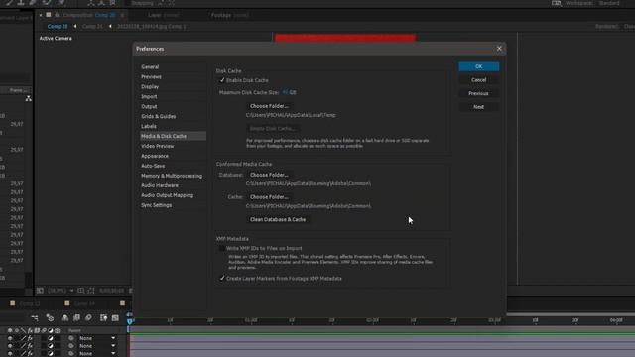
Task: Click the timeline current time indicator
Action: [x=130, y=321]
